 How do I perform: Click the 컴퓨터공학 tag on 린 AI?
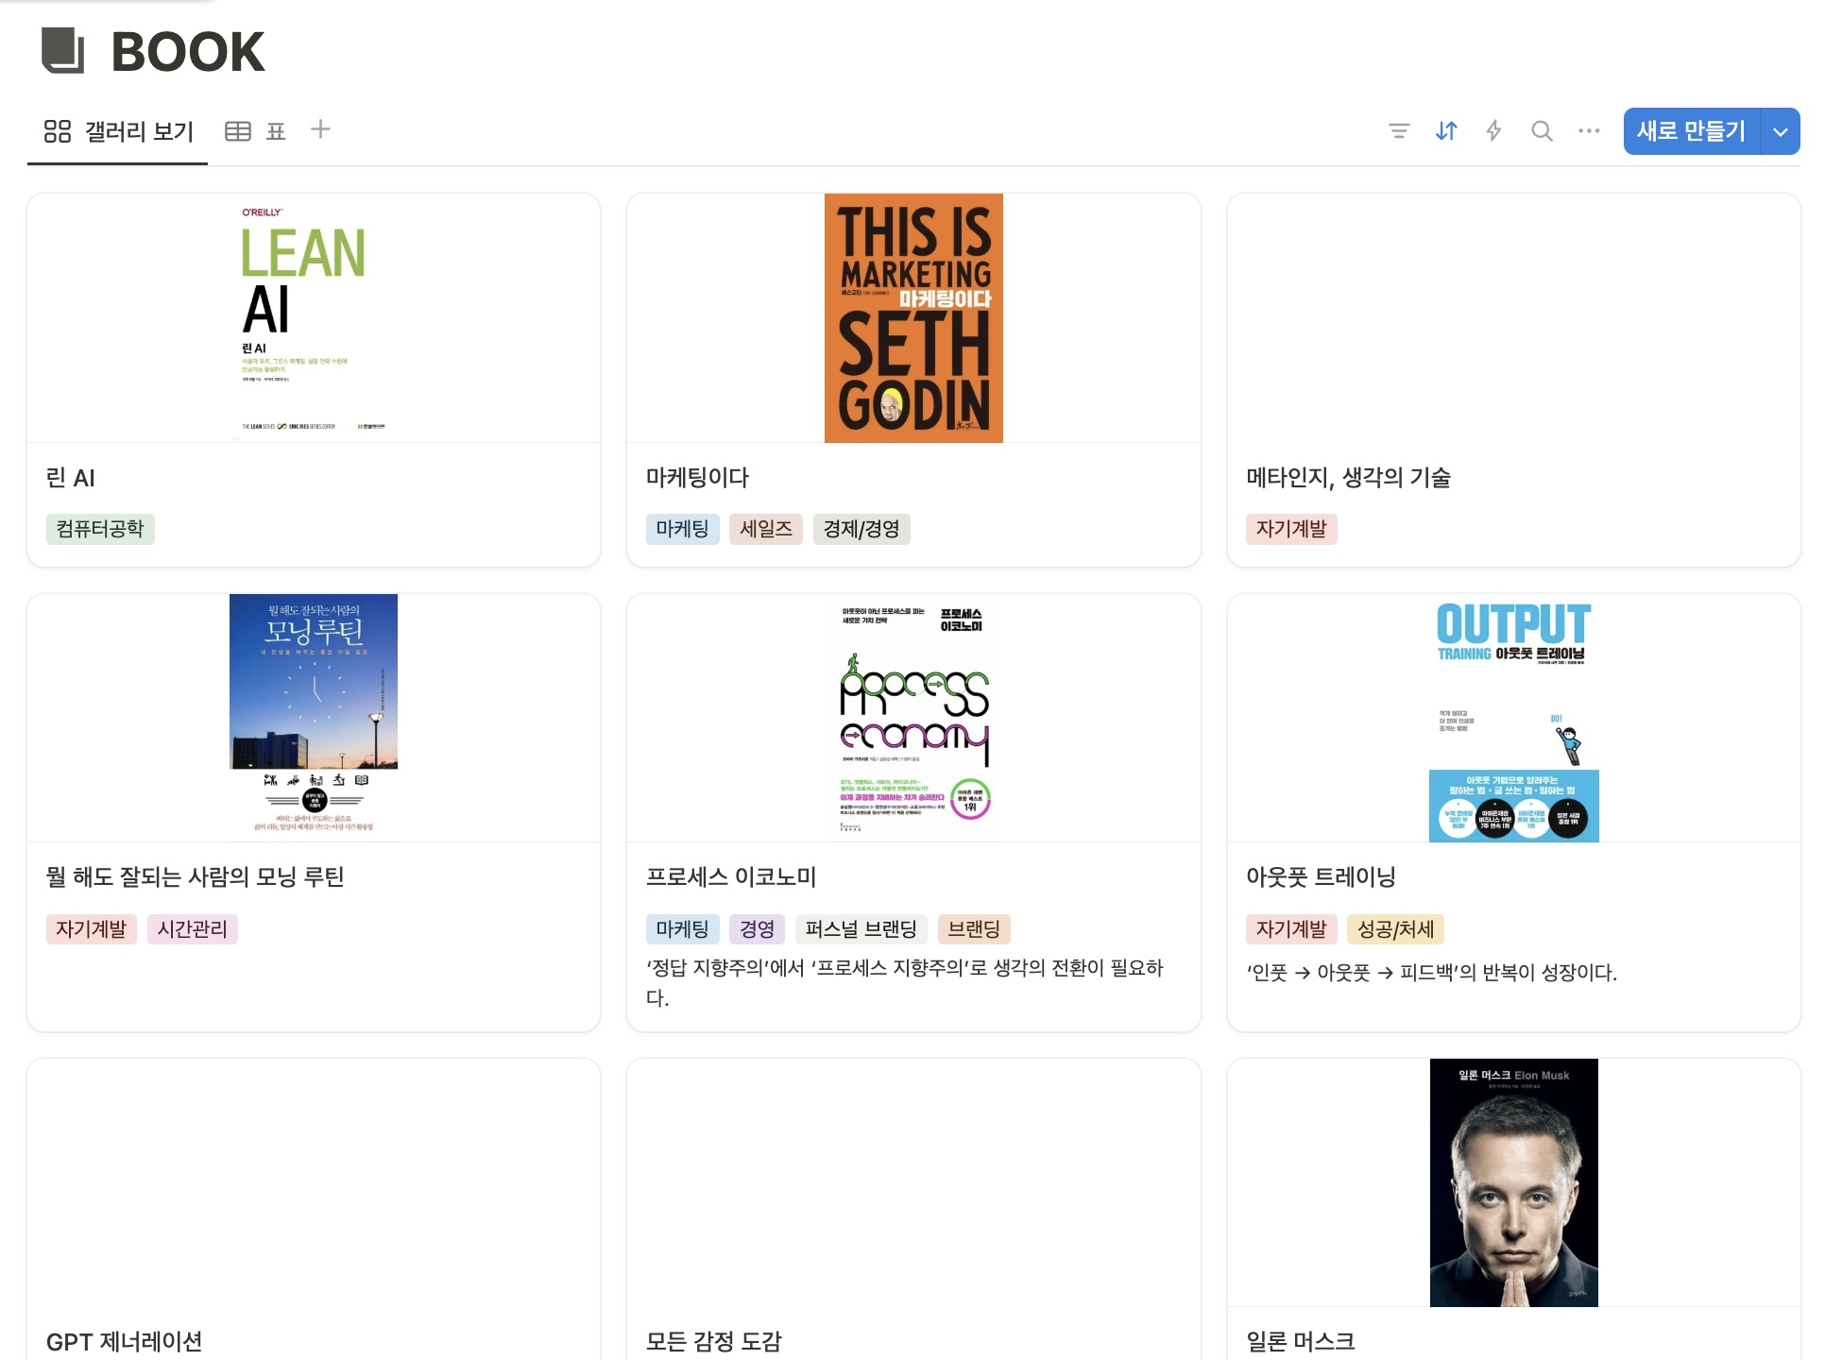click(x=100, y=529)
